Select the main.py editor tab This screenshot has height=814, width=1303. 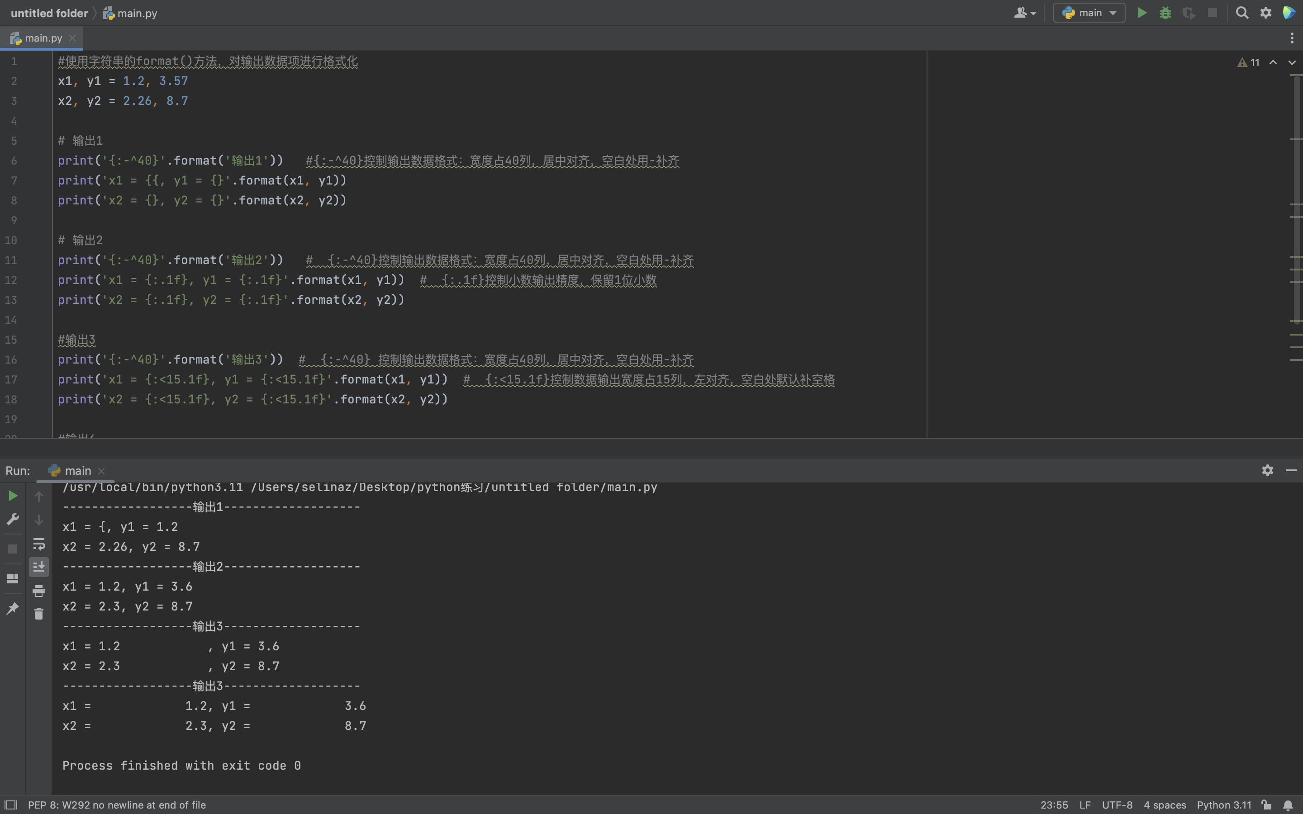pyautogui.click(x=43, y=38)
